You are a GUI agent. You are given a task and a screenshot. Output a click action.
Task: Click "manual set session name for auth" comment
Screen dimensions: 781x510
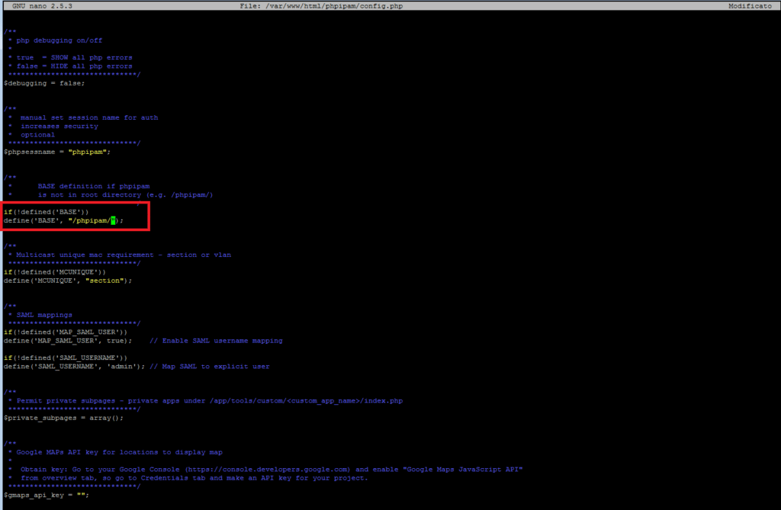click(x=89, y=117)
